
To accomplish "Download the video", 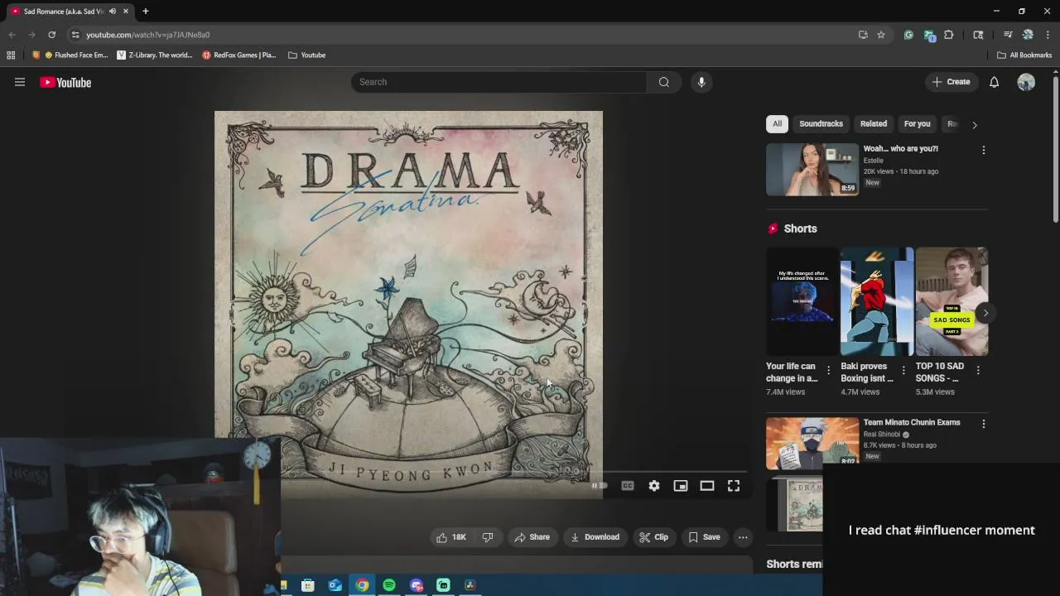I will pyautogui.click(x=595, y=537).
